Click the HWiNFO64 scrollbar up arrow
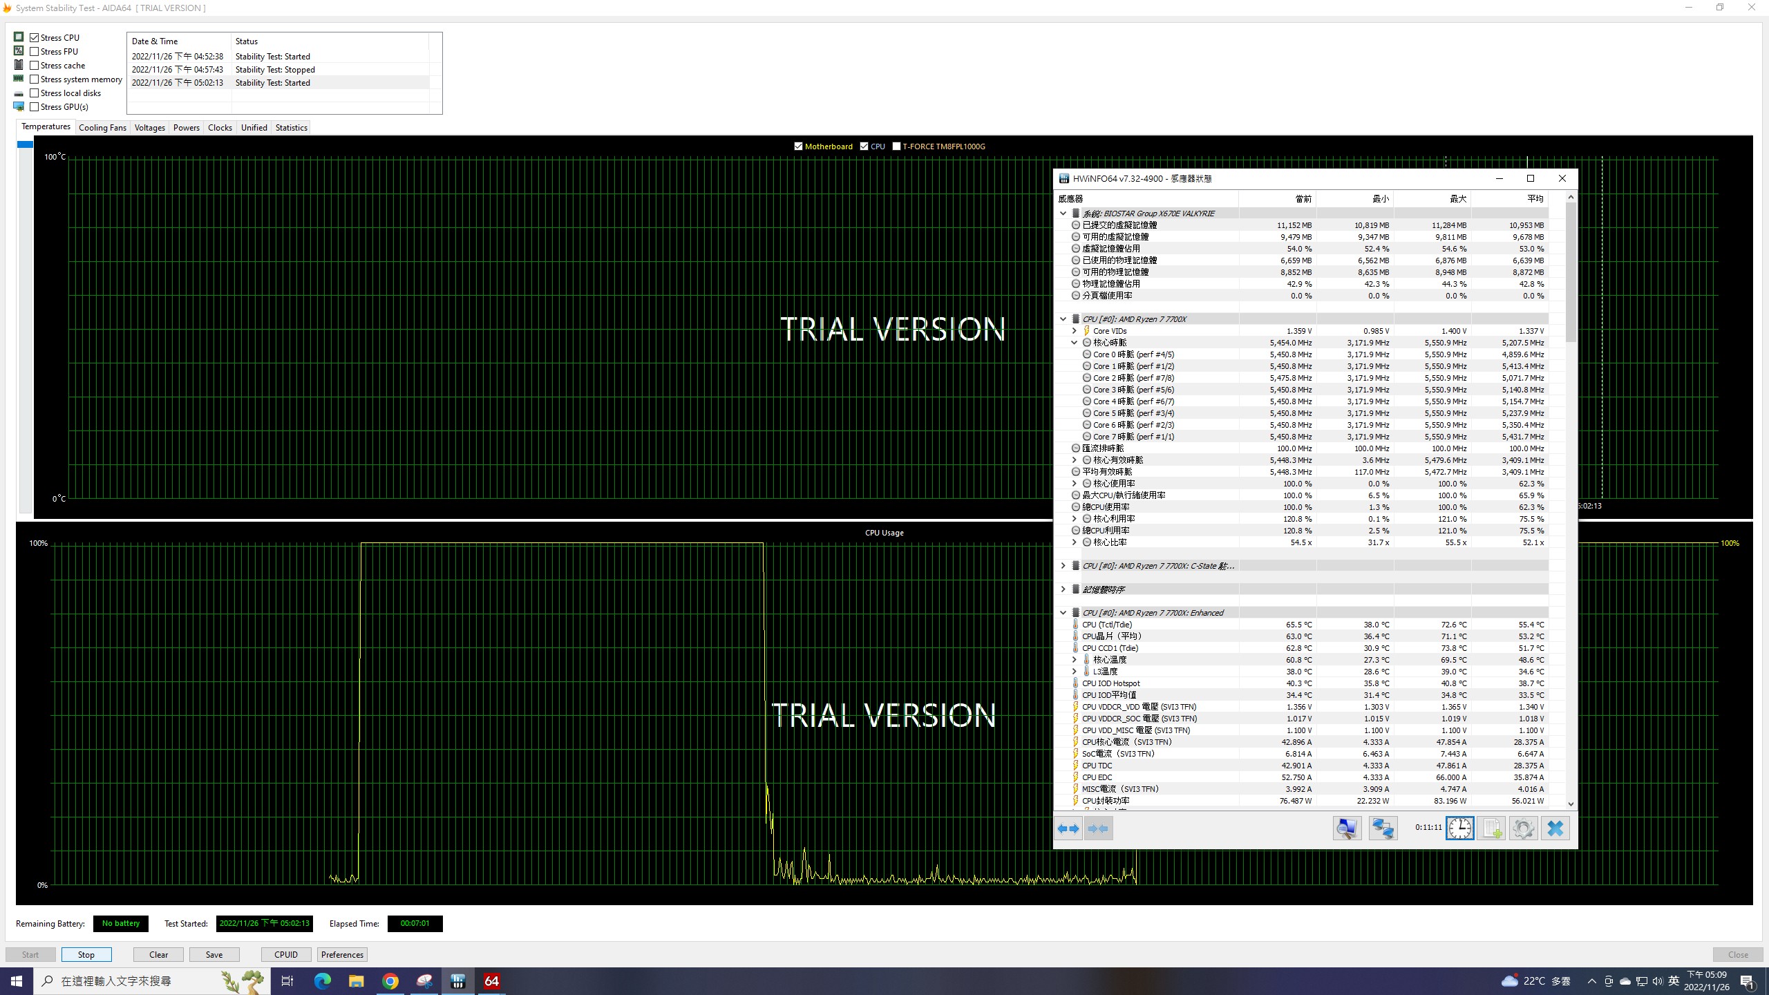1769x995 pixels. point(1570,197)
